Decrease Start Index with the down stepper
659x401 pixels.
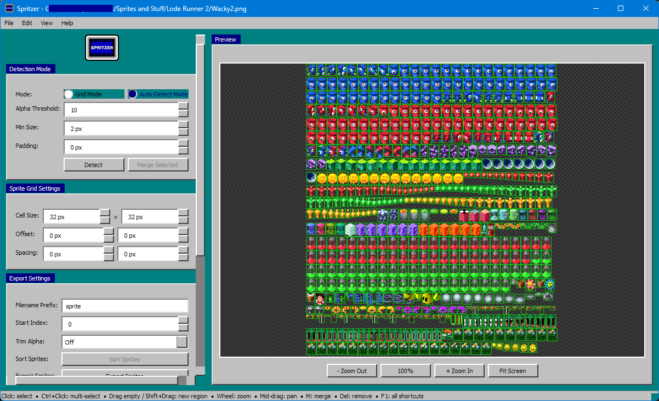(x=183, y=328)
